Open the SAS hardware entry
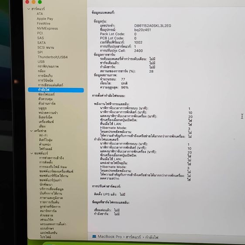 41,38
